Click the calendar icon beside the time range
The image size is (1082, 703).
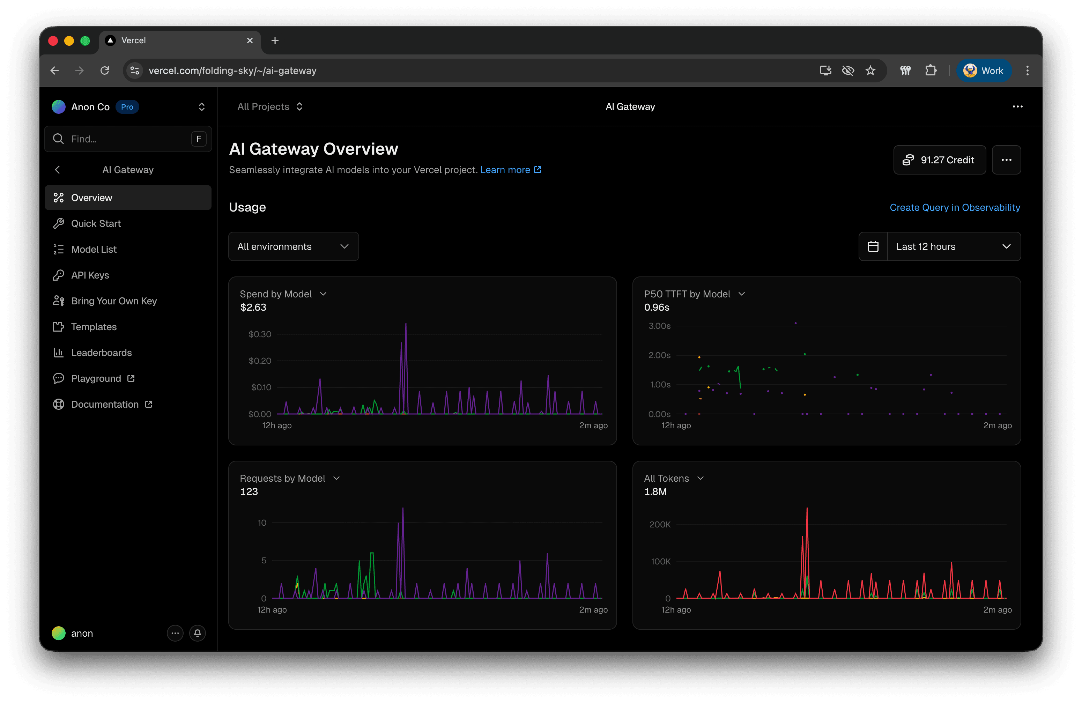tap(873, 246)
